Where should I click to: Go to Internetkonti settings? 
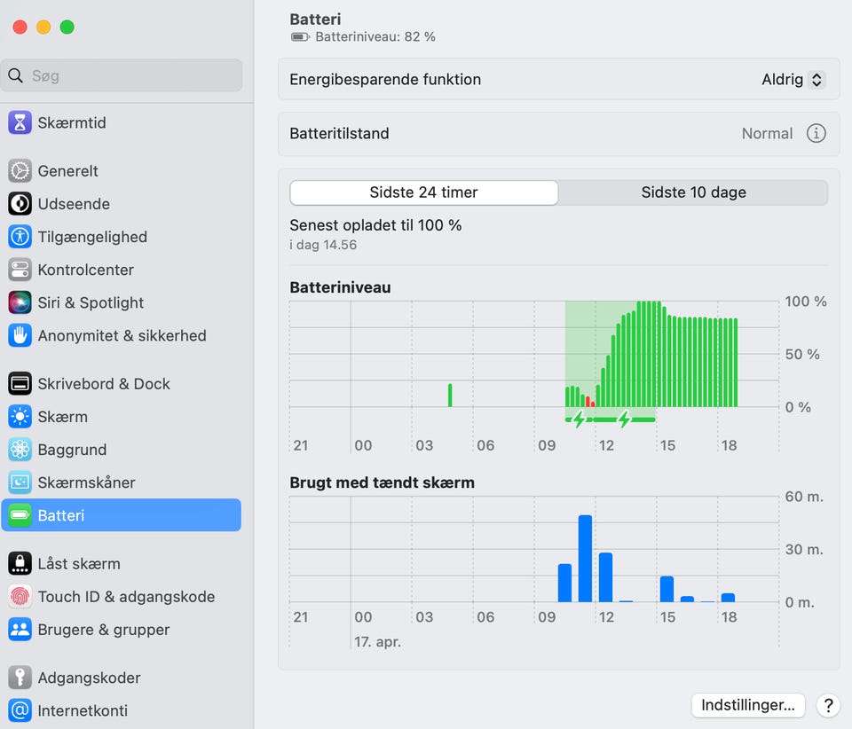tap(122, 710)
